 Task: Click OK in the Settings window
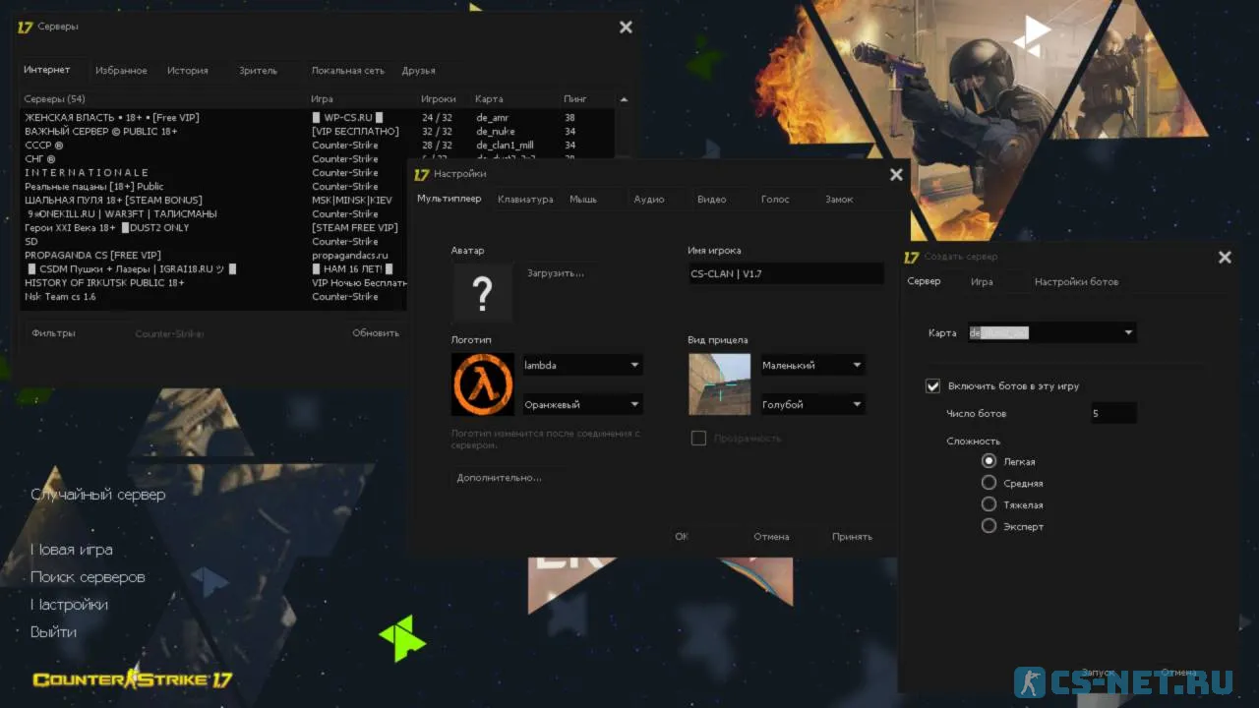[x=682, y=537]
